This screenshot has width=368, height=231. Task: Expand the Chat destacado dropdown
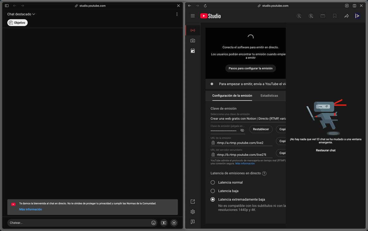click(21, 14)
